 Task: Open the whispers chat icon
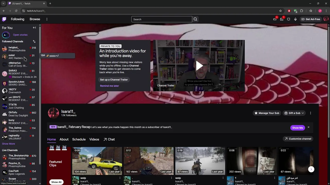point(288,19)
